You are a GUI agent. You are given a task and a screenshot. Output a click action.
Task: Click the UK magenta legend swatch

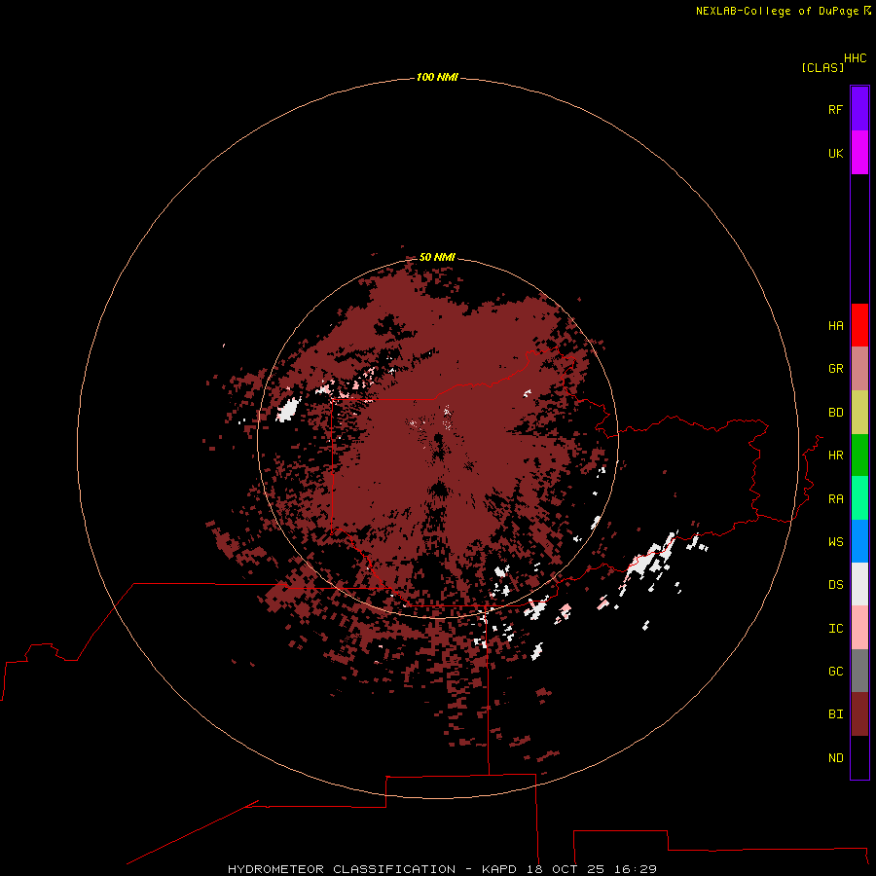859,153
